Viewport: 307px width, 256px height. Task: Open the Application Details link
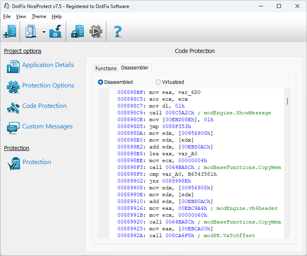48,65
